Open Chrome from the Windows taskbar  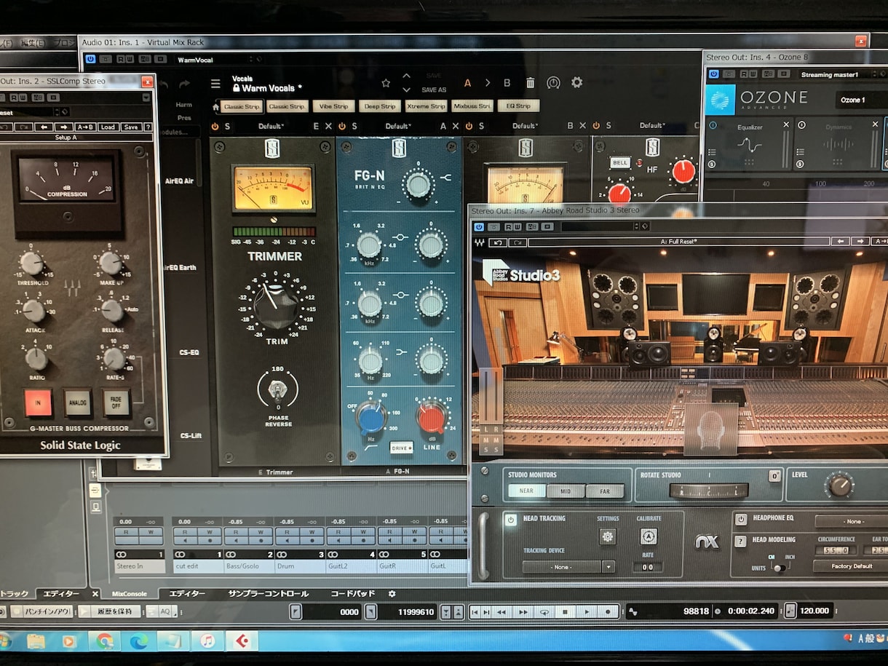[x=105, y=641]
